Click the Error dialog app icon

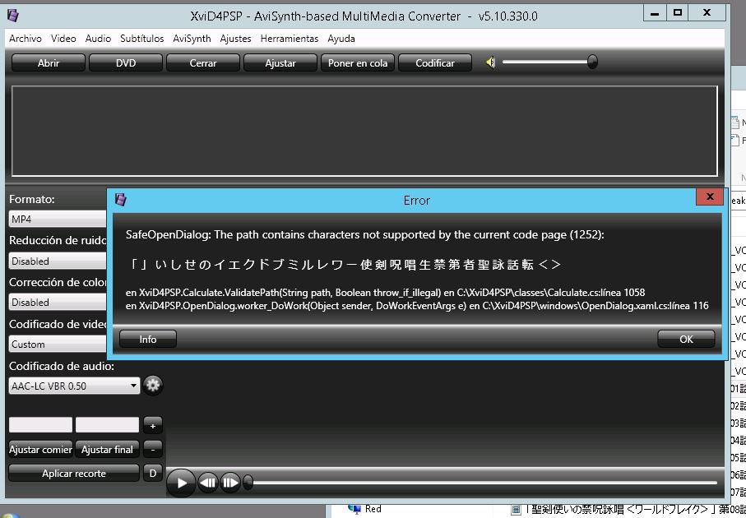coord(121,199)
